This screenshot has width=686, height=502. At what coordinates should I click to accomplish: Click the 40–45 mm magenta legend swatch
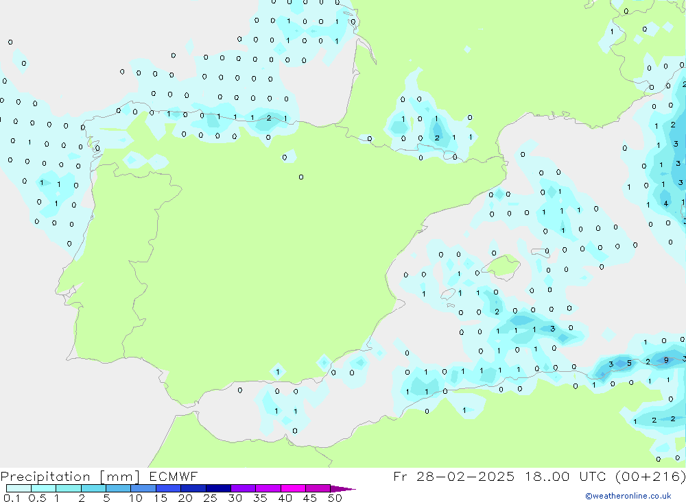pyautogui.click(x=293, y=488)
